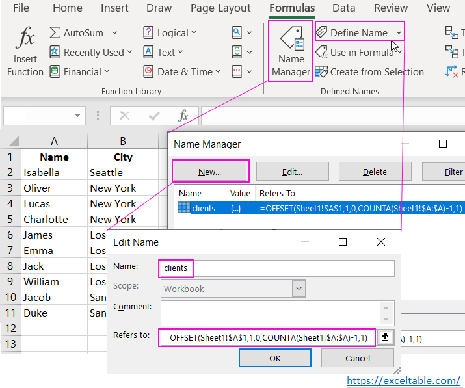Expand the Logical dropdown arrow

pyautogui.click(x=194, y=32)
